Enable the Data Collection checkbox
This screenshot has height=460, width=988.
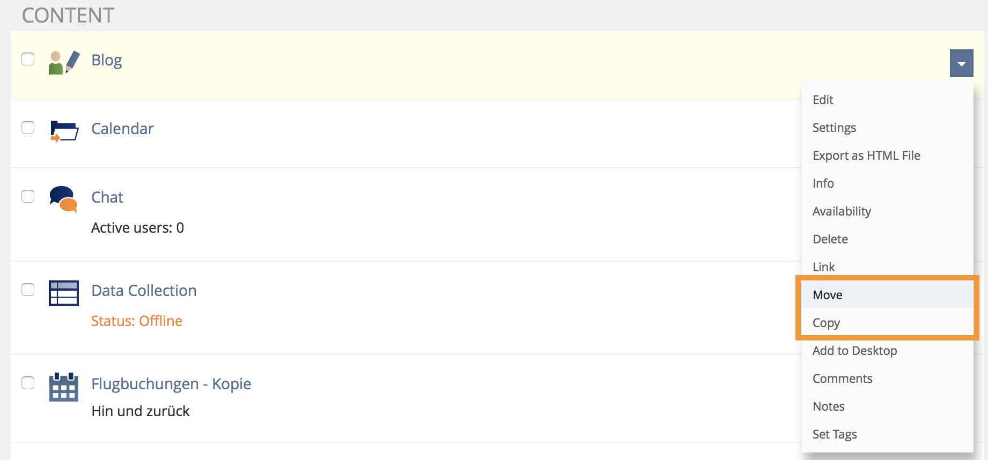(28, 290)
